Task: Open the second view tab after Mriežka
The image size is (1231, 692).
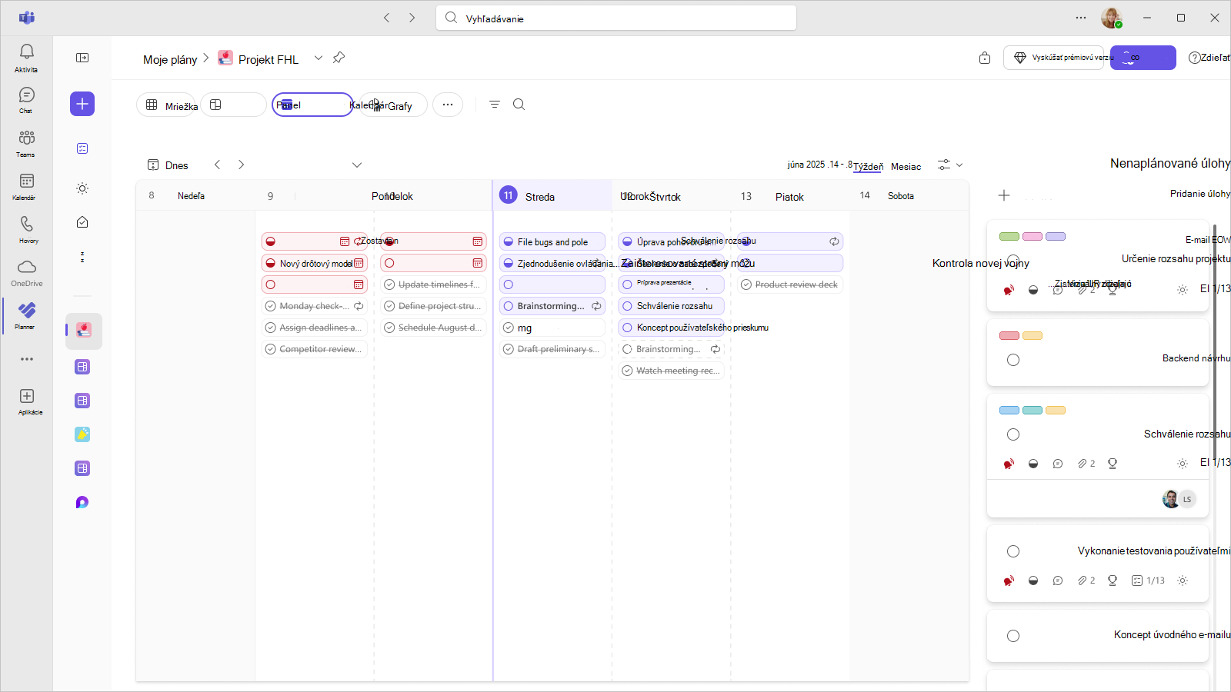Action: (x=233, y=105)
